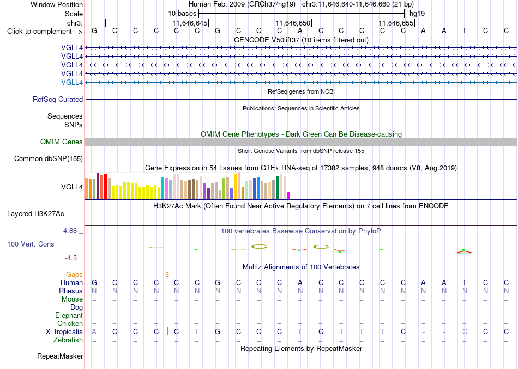Click the gray OMIM Genes item bar
The image size is (518, 369).
(301, 142)
